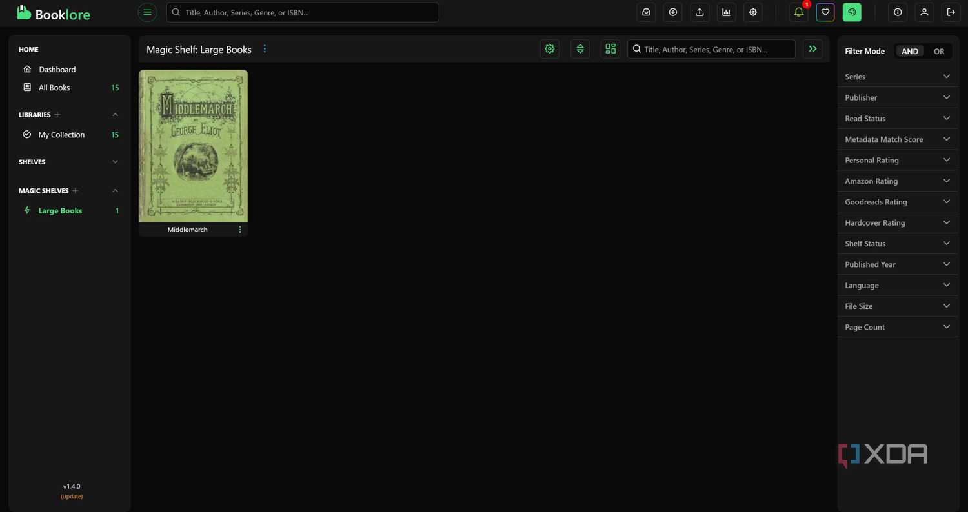Screen dimensions: 968x512
Task: Collapse the filter panel with double arrows
Action: pos(812,49)
